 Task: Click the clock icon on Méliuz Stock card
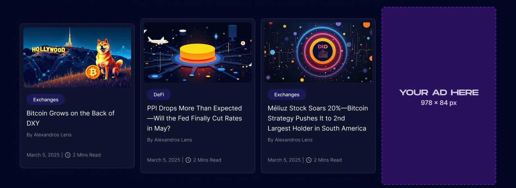(309, 160)
